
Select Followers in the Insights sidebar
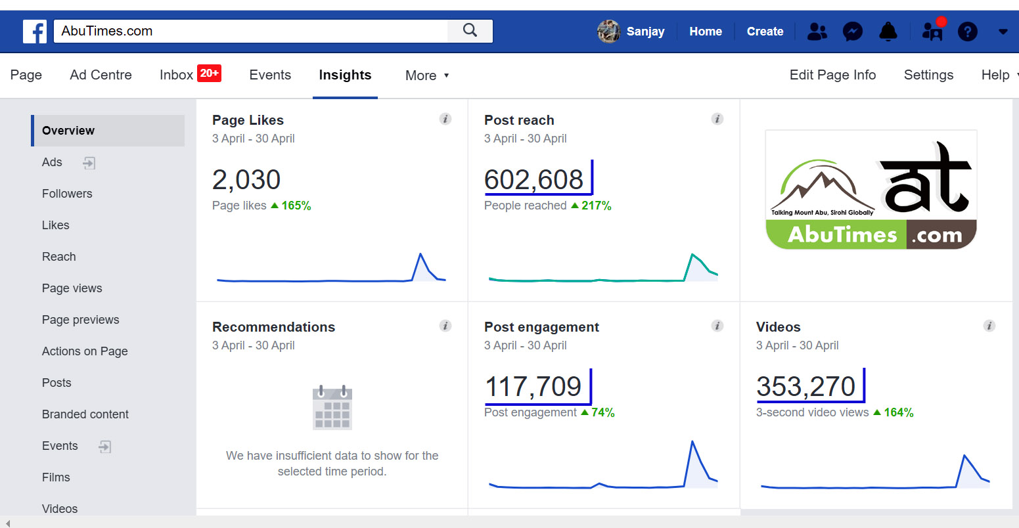67,194
